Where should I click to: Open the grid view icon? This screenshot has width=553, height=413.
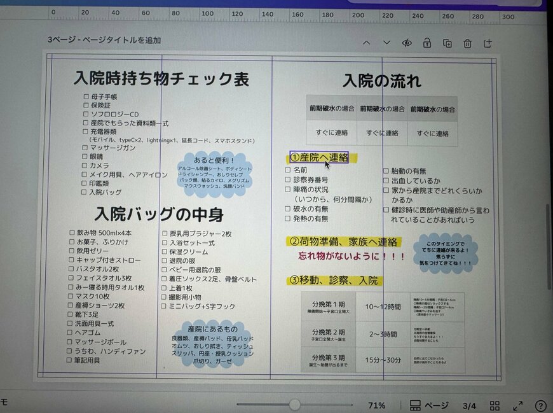[x=495, y=405]
